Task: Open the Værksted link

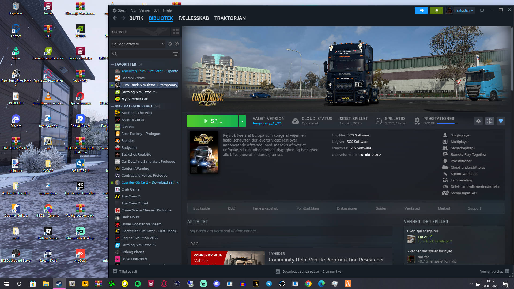Action: pyautogui.click(x=412, y=208)
